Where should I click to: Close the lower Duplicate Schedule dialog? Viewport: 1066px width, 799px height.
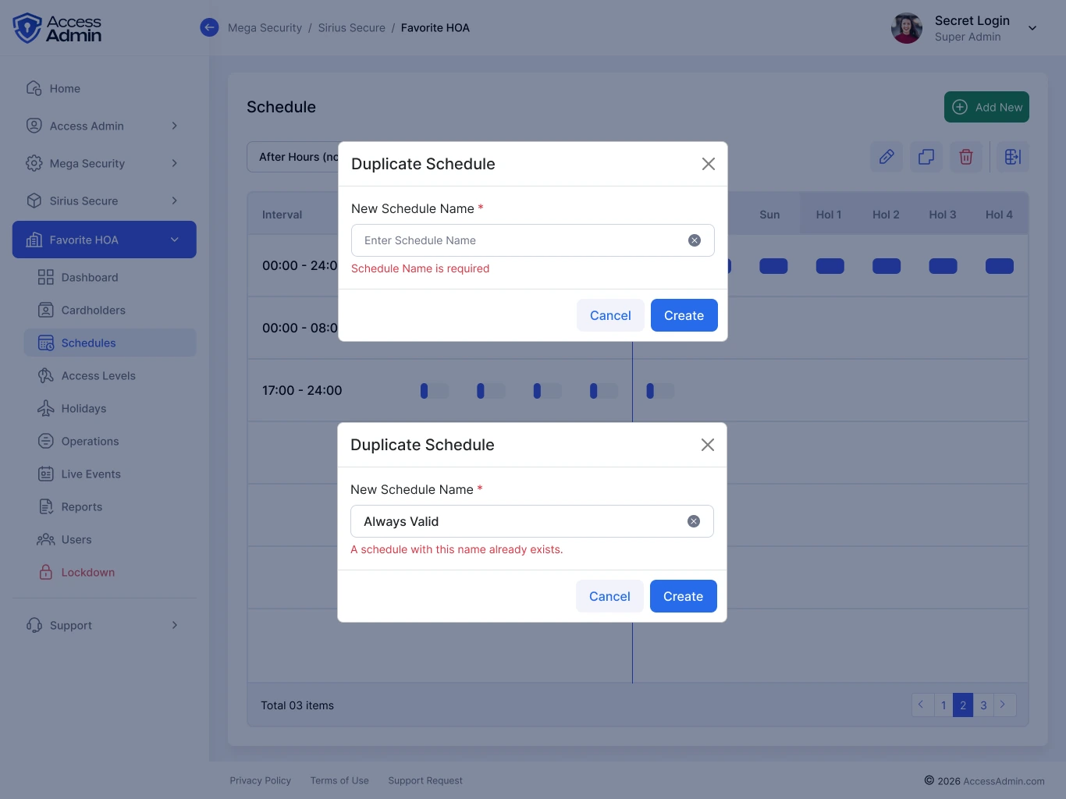click(x=708, y=445)
